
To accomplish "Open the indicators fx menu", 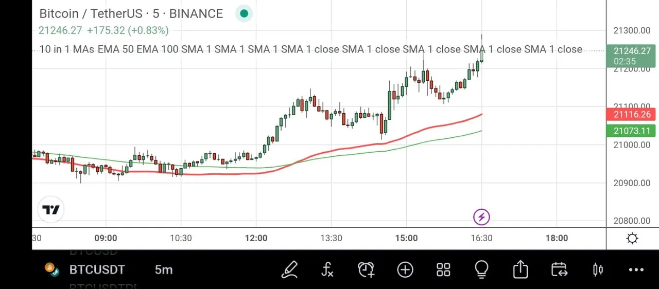I will pos(327,269).
